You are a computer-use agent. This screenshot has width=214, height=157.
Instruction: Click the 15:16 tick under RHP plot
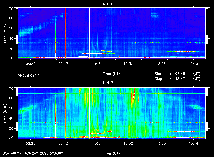point(193,64)
